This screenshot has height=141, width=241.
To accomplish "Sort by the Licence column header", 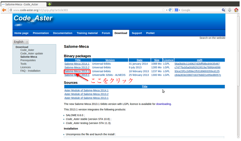I will [169, 60].
